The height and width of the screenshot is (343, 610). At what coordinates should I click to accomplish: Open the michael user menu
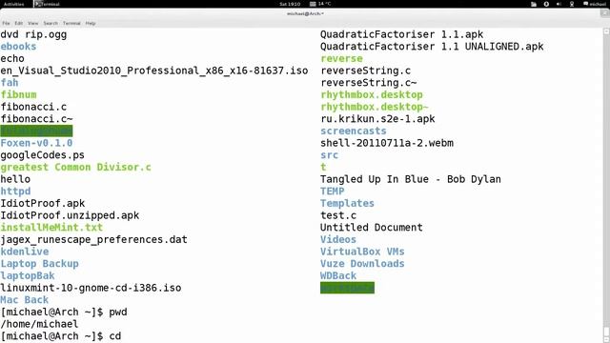595,4
